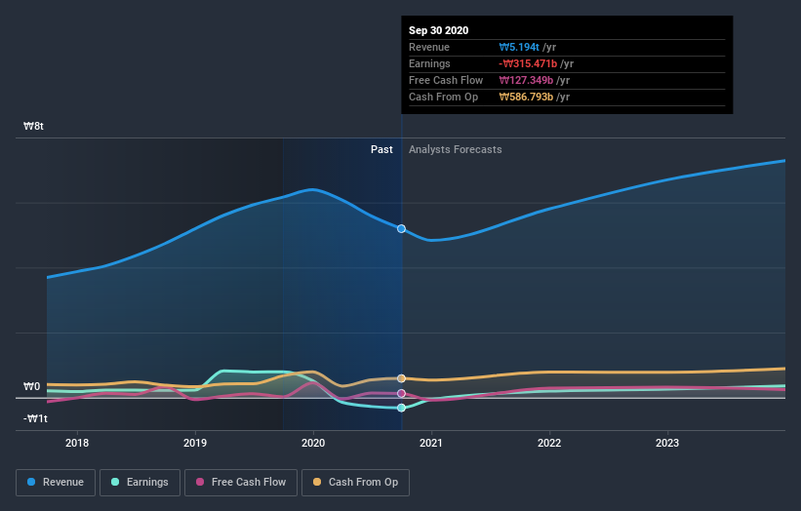This screenshot has width=801, height=511.
Task: Click the Free Cash Flow label in tooltip
Action: 446,80
